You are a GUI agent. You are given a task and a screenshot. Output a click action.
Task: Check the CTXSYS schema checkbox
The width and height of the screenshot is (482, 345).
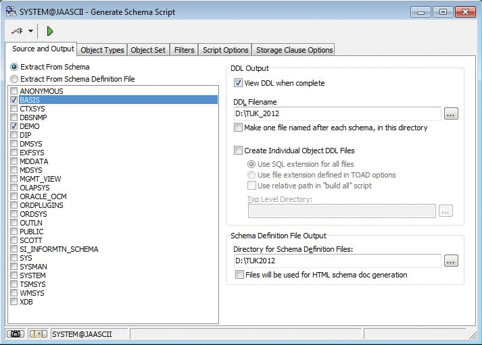coord(14,108)
